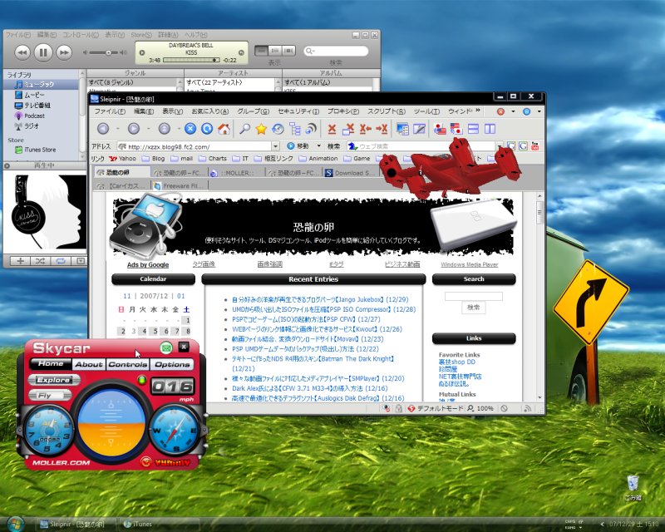Click Skycar Explore button
665x532 pixels.
pyautogui.click(x=53, y=380)
